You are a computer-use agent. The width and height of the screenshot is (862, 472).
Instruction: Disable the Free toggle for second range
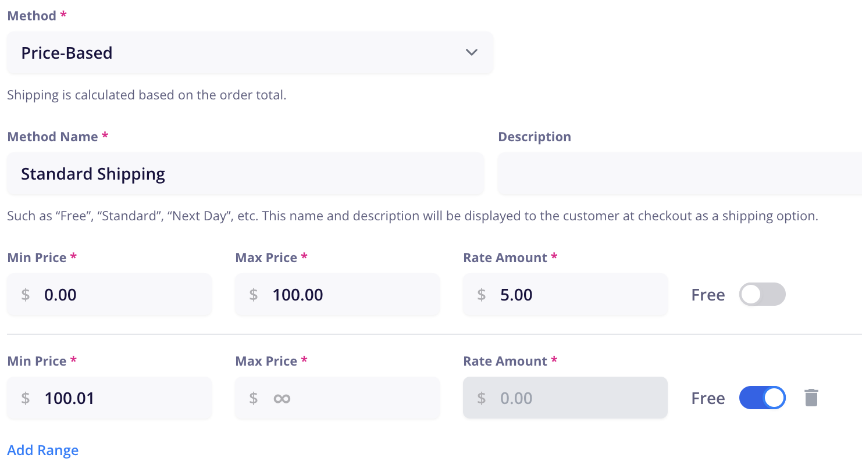pyautogui.click(x=762, y=398)
